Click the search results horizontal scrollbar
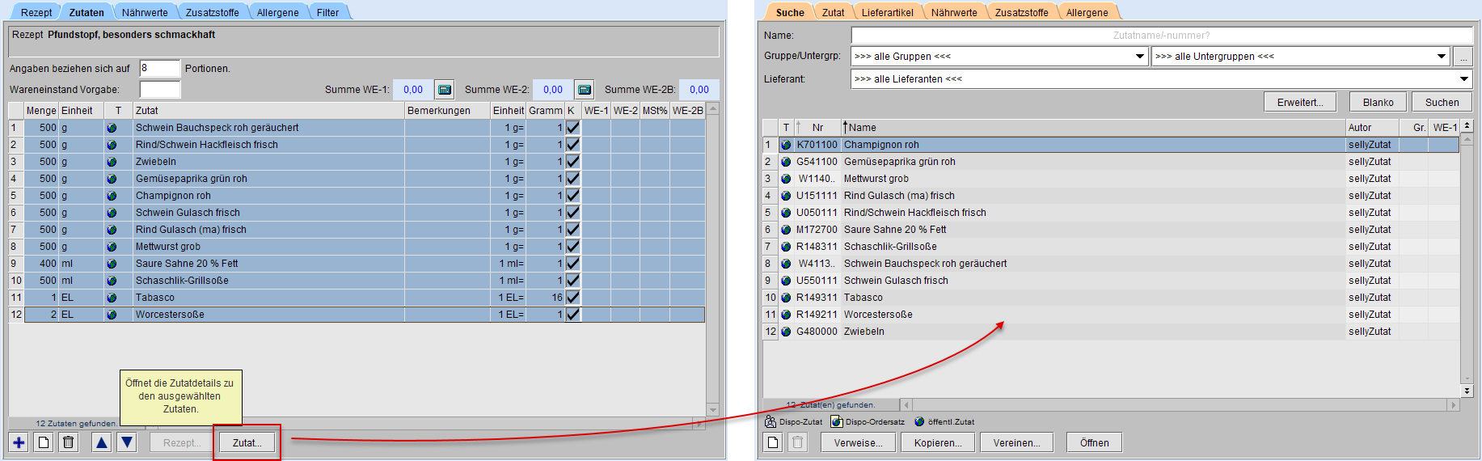The height and width of the screenshot is (461, 1482). click(x=1180, y=404)
